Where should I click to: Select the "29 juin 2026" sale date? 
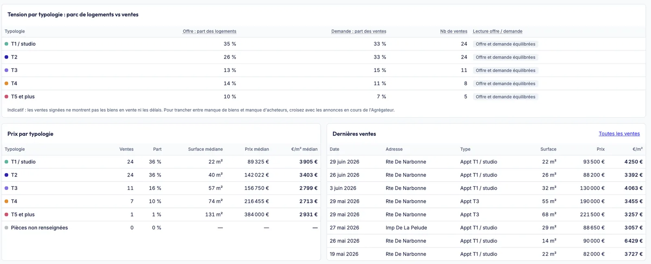345,162
